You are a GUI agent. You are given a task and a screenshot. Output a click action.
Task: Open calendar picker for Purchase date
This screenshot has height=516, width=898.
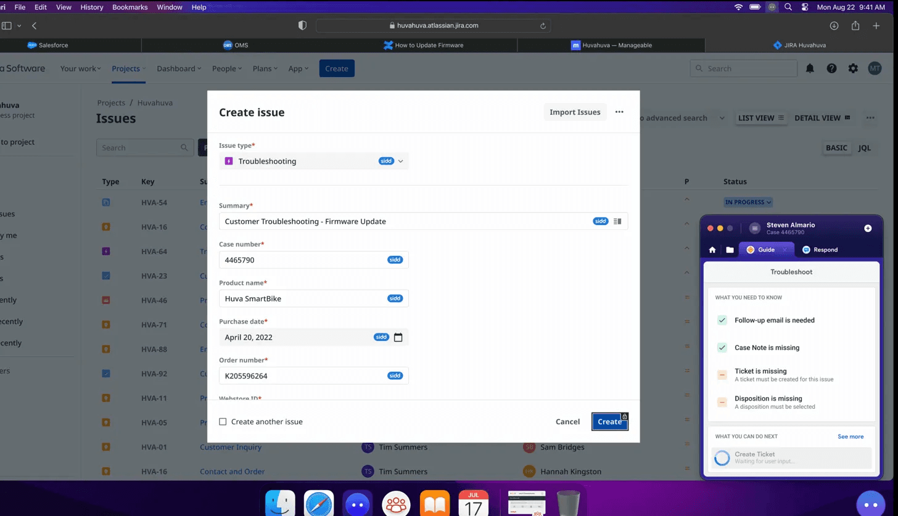coord(398,337)
